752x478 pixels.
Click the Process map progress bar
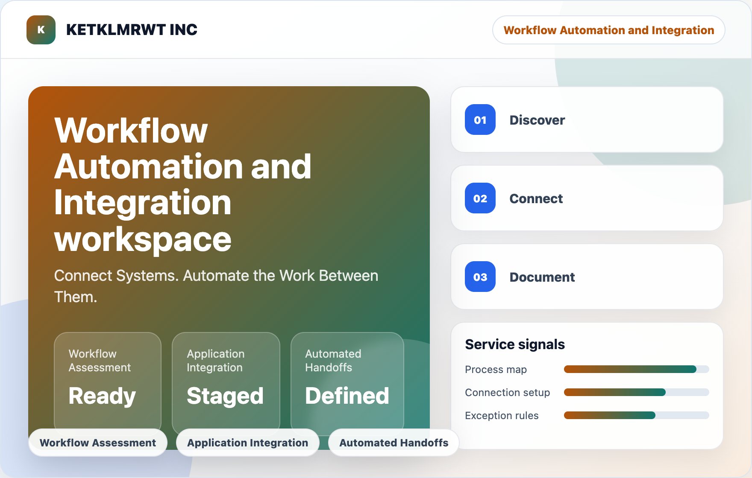point(637,369)
